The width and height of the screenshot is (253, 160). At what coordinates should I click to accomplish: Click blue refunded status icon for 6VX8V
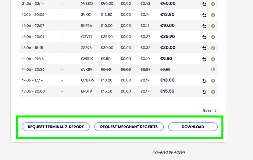click(x=213, y=69)
